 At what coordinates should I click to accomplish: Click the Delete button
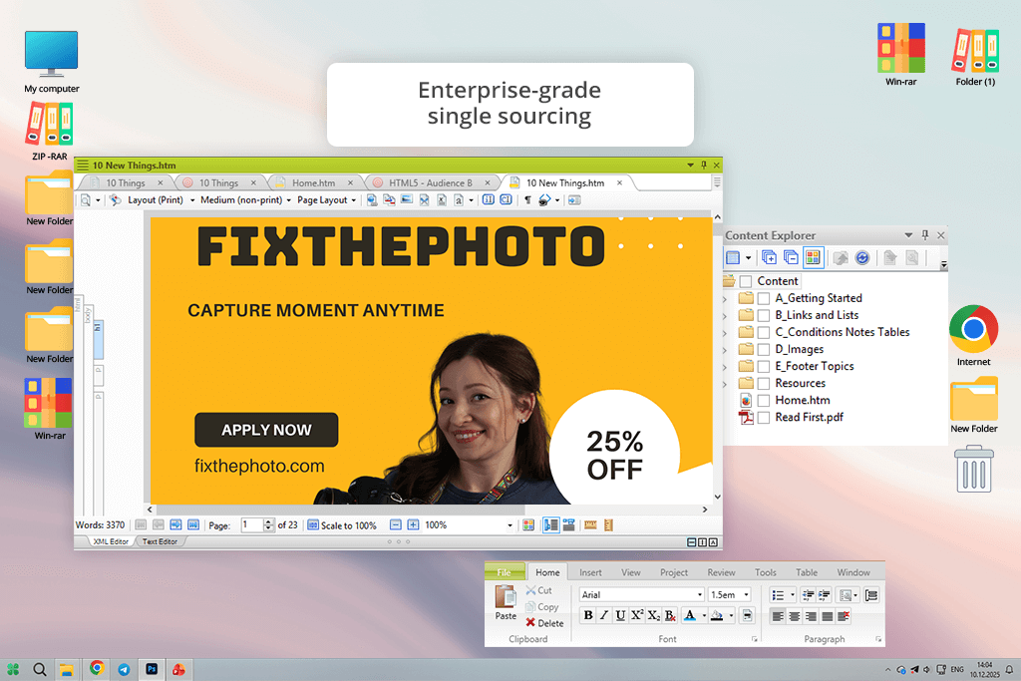coord(544,623)
